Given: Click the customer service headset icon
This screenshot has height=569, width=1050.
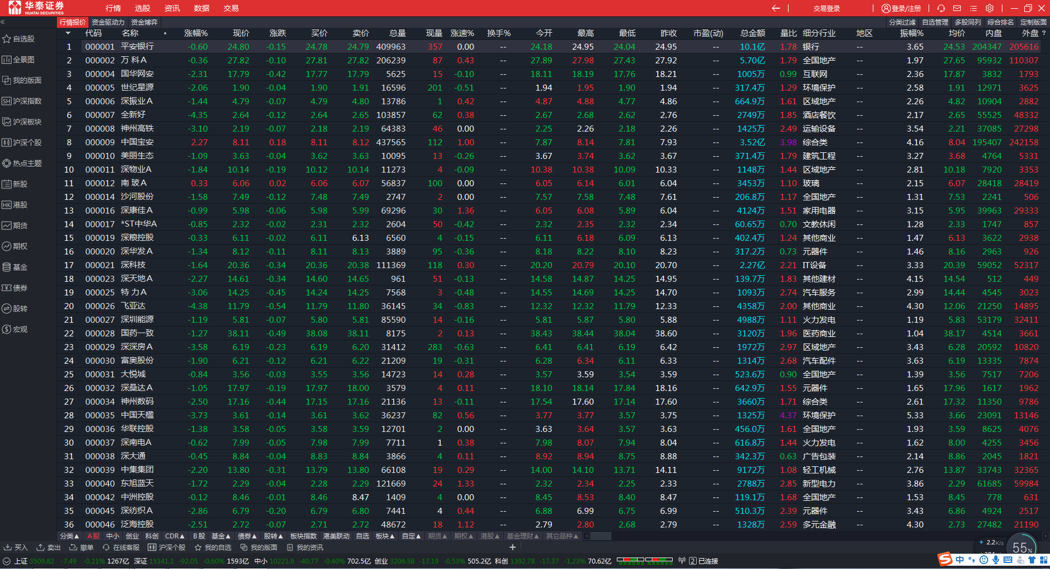Looking at the screenshot, I should [941, 8].
